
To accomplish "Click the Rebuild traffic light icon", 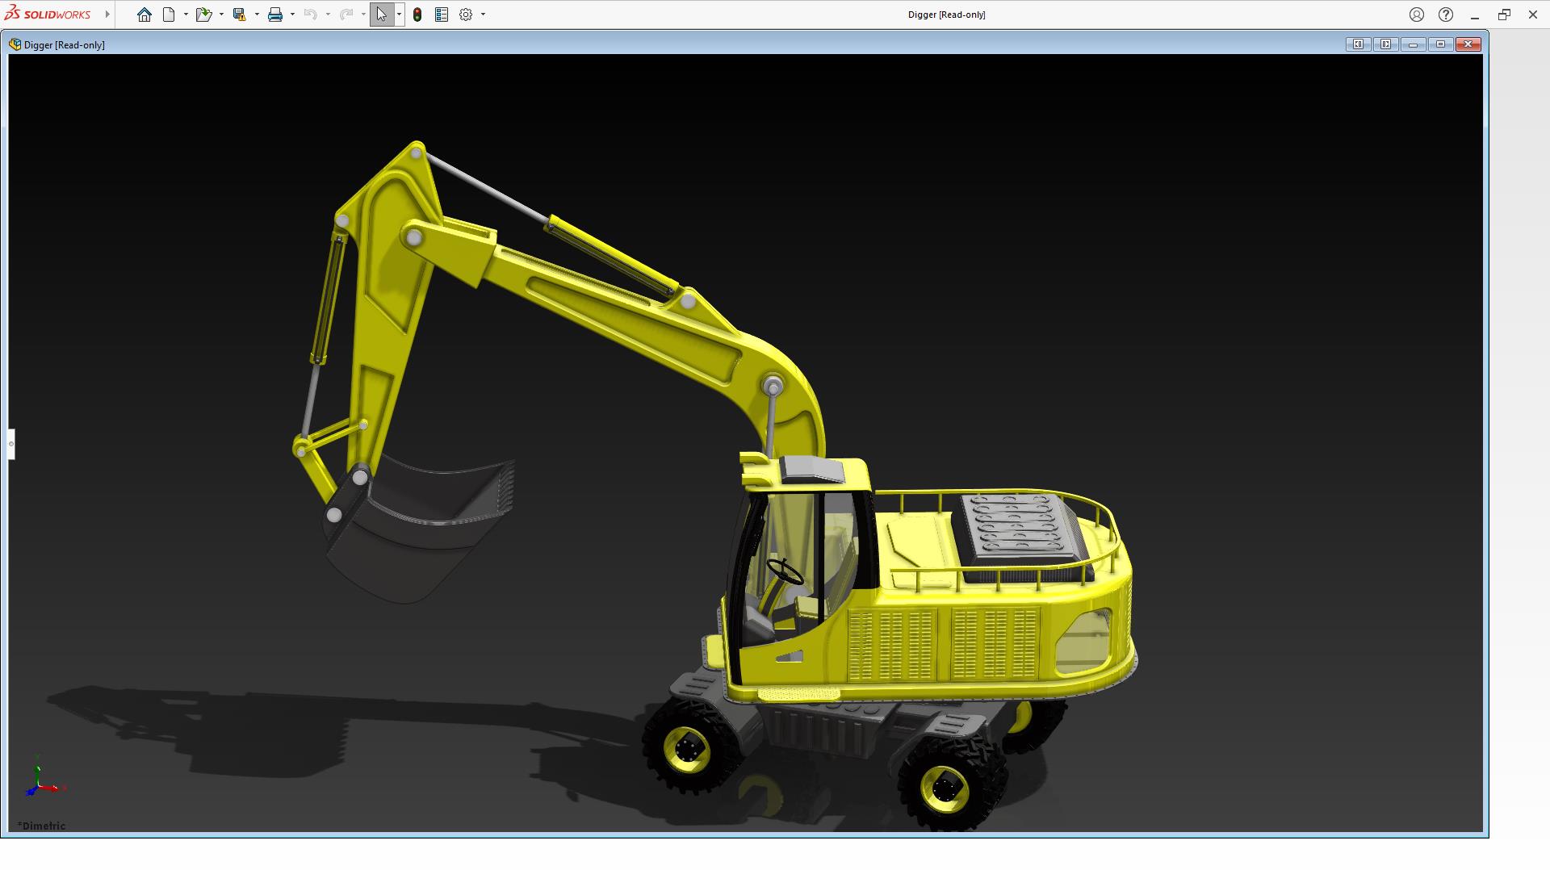I will coord(417,15).
